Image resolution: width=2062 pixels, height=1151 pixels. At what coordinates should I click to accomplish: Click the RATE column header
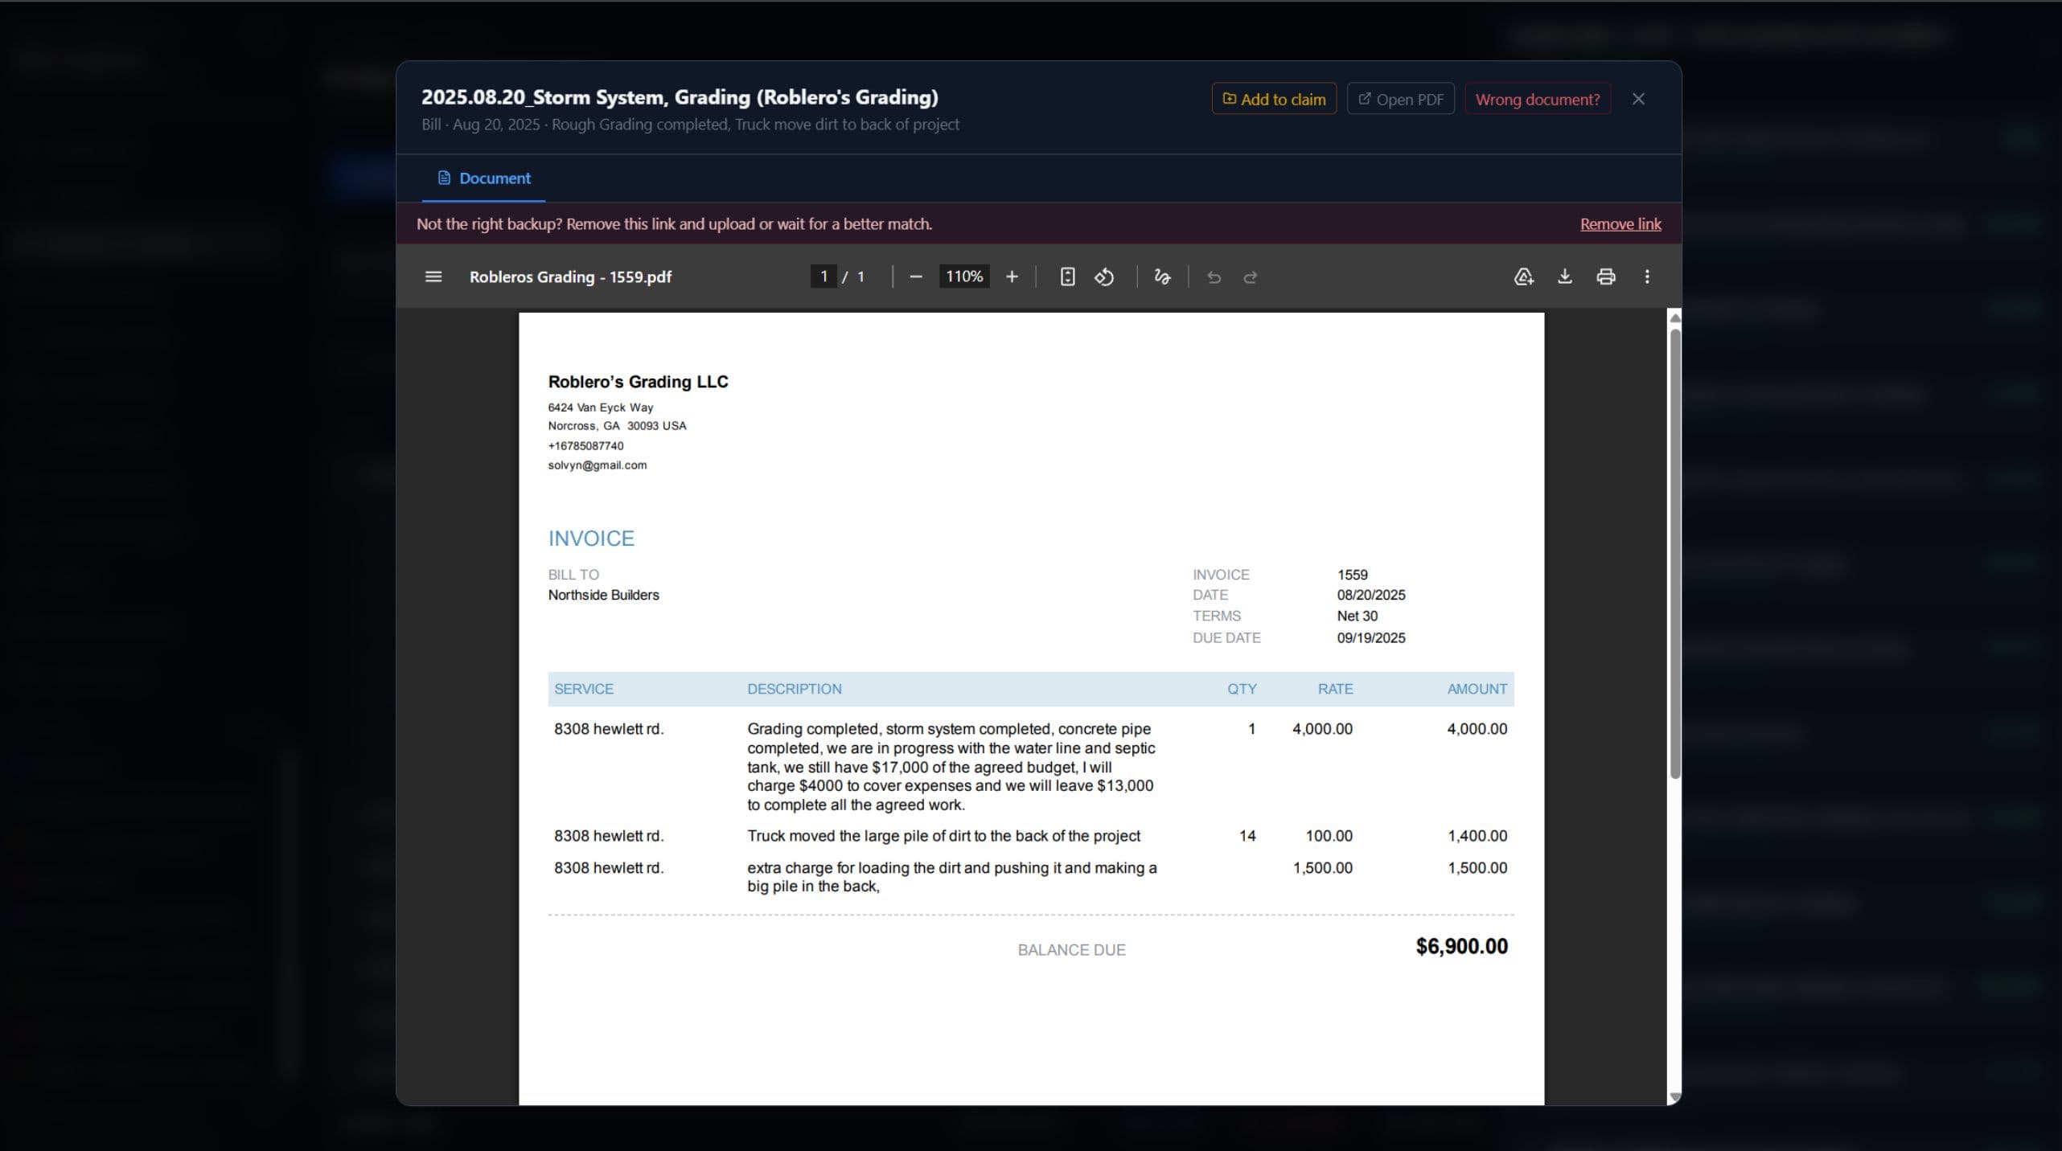pyautogui.click(x=1335, y=690)
